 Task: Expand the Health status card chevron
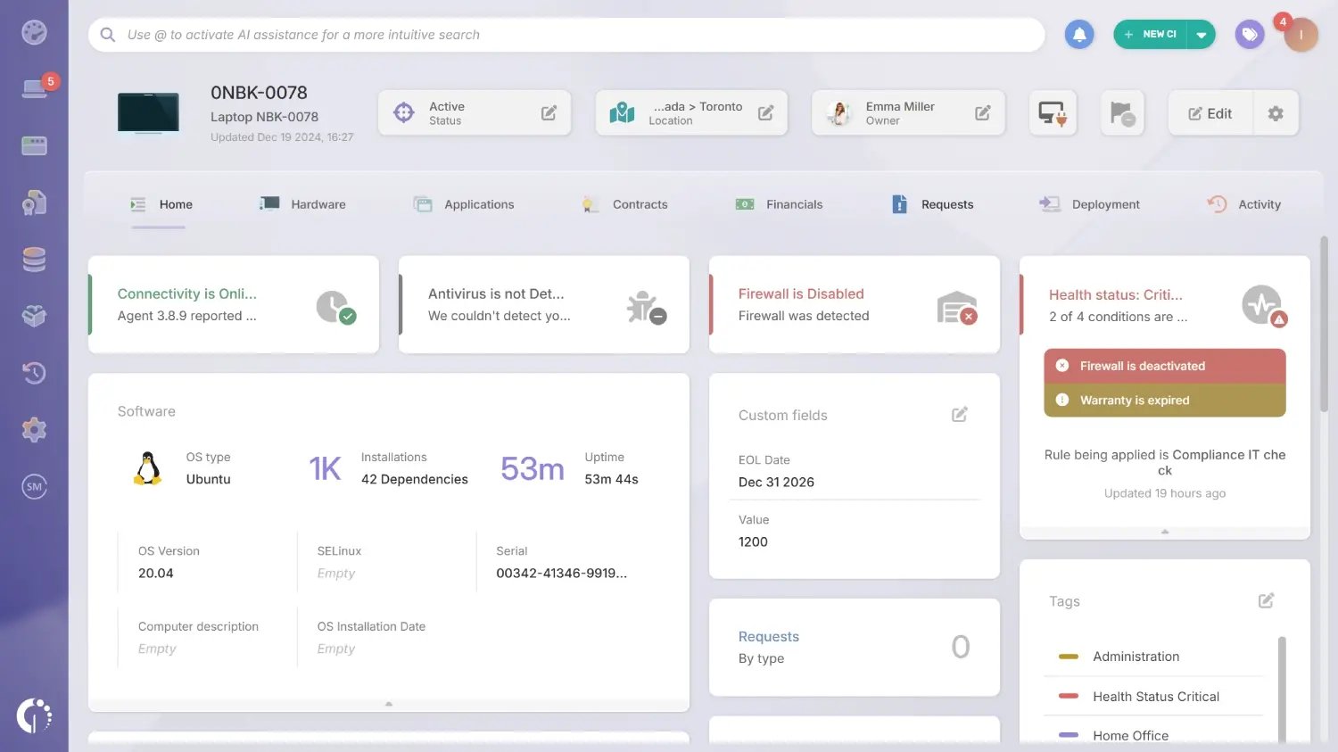(1164, 531)
